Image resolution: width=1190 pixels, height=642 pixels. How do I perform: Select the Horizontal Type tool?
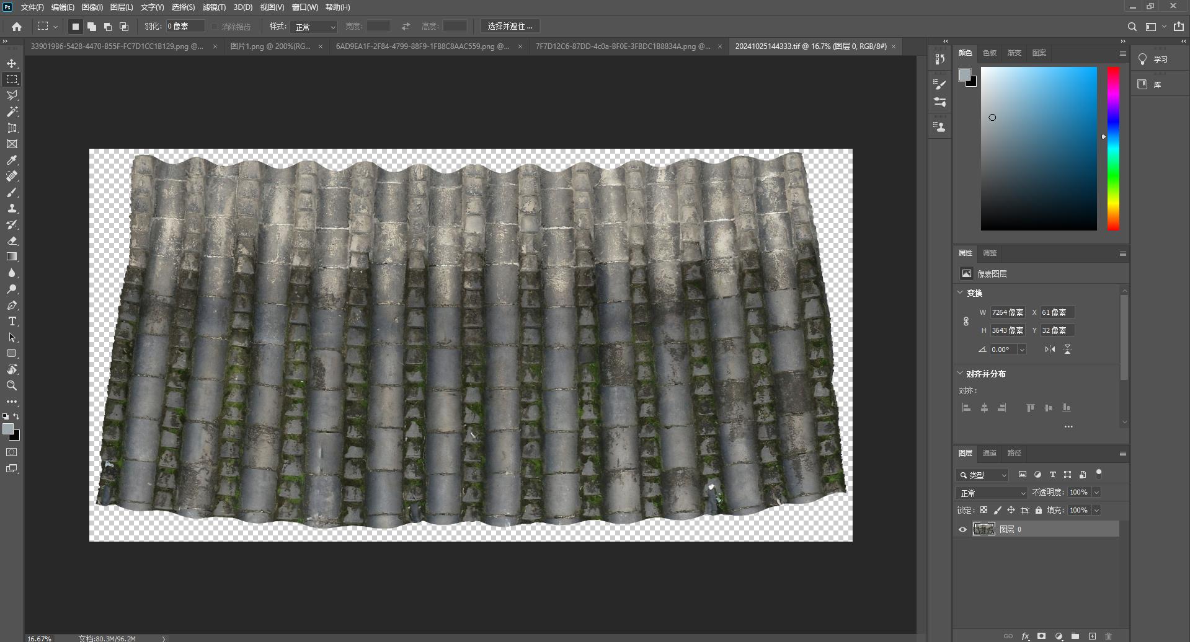12,321
